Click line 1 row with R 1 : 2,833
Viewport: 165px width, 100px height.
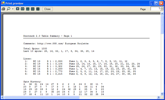[76, 61]
